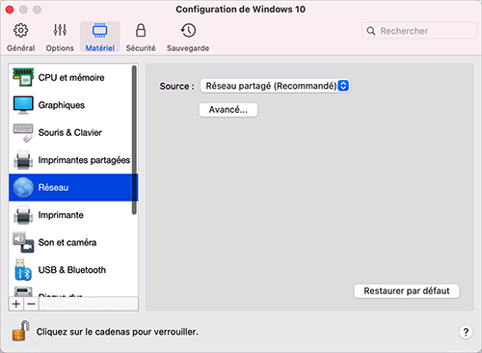Select the Matériel hardware tab

click(x=100, y=38)
